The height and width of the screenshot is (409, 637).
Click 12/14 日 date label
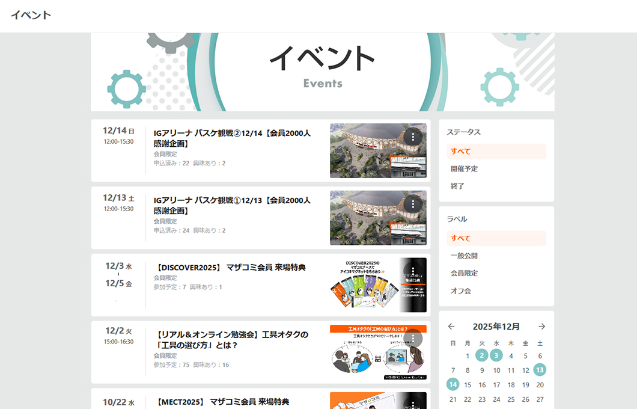tap(118, 131)
